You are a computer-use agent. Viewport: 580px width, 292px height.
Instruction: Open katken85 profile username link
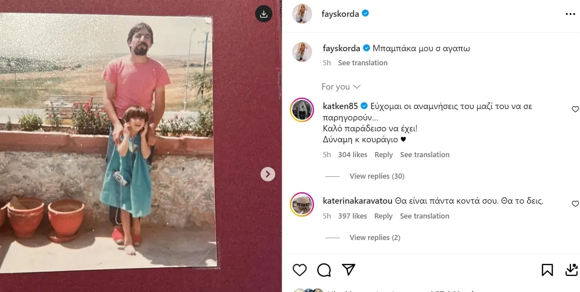pyautogui.click(x=340, y=106)
